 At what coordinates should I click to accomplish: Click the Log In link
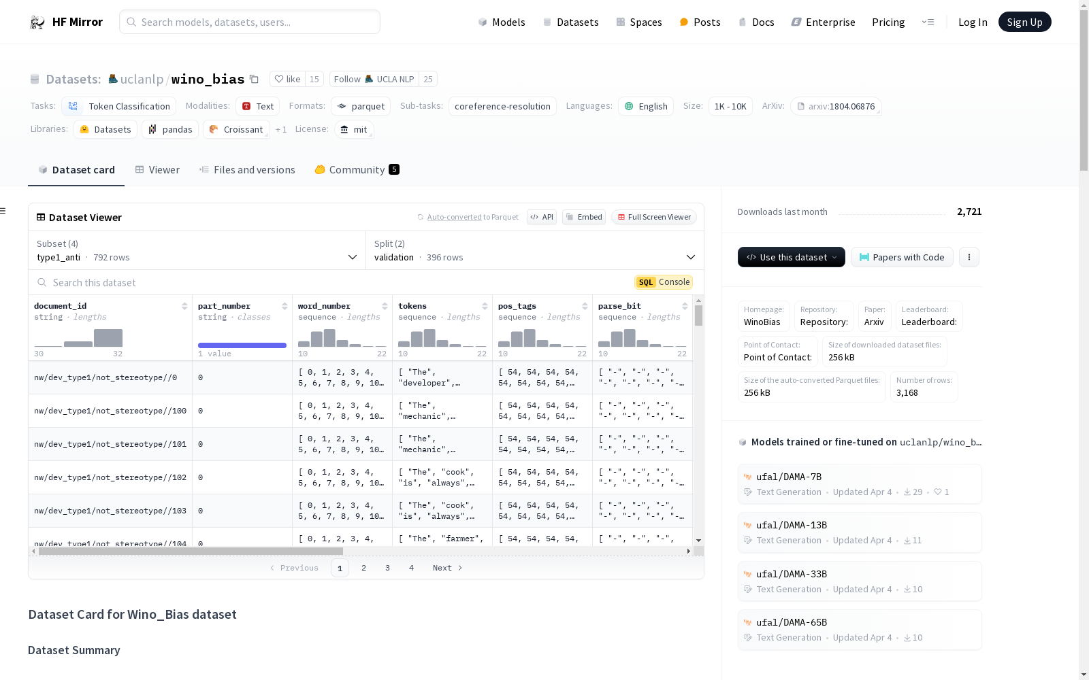point(973,22)
